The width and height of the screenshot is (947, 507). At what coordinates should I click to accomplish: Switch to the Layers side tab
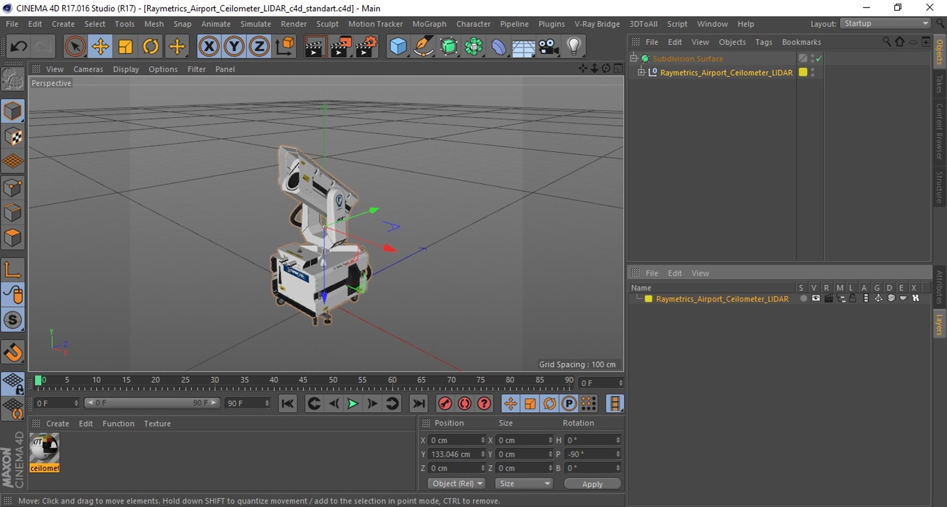point(939,325)
